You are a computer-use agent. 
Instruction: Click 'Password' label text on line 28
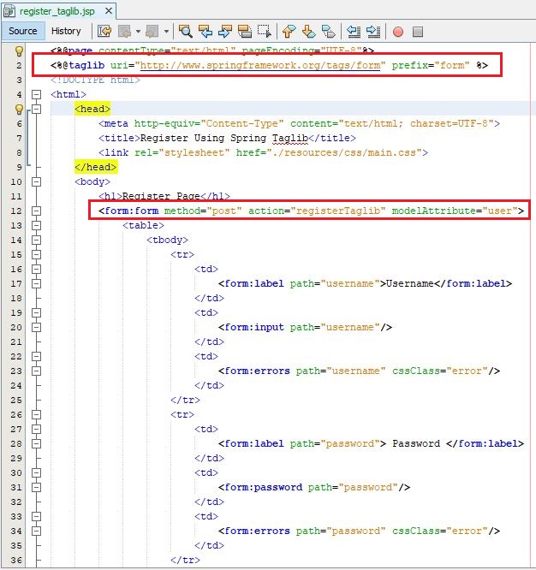pos(416,443)
